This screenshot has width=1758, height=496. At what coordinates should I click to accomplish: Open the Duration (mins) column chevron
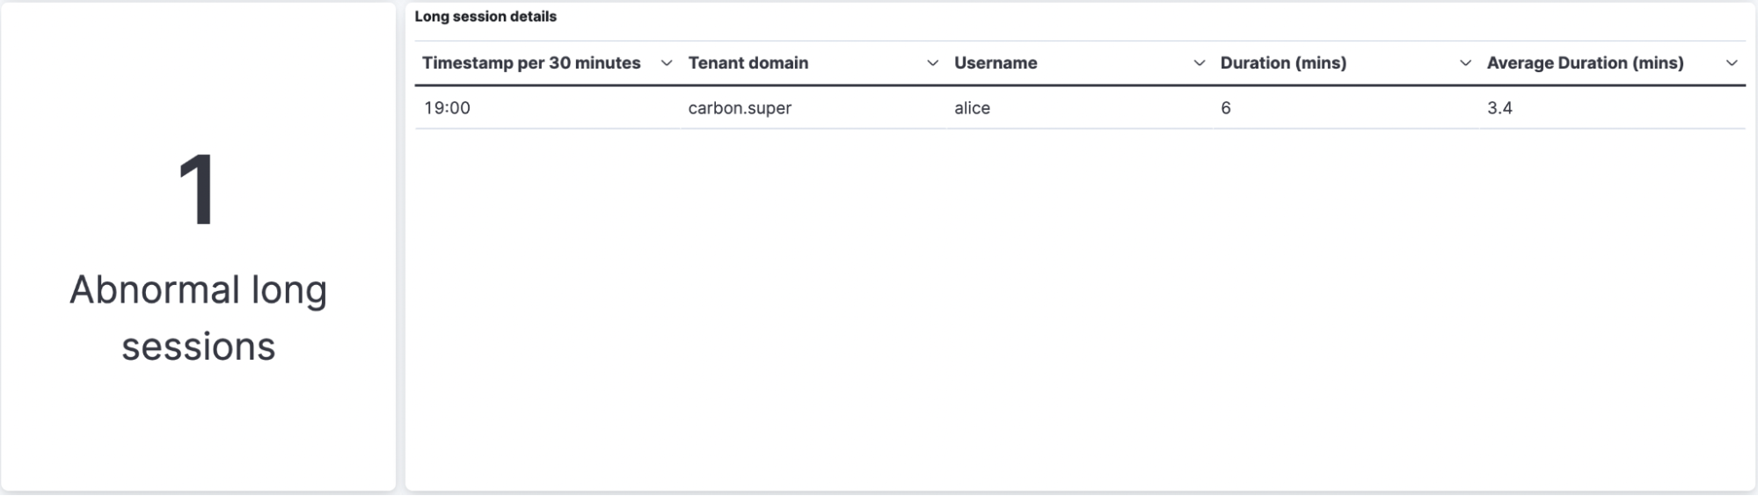tap(1465, 63)
